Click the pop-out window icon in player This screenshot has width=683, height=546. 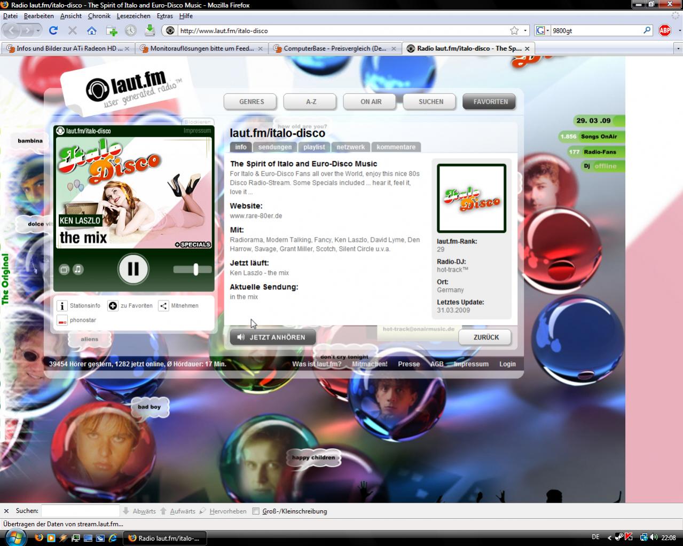(x=64, y=270)
